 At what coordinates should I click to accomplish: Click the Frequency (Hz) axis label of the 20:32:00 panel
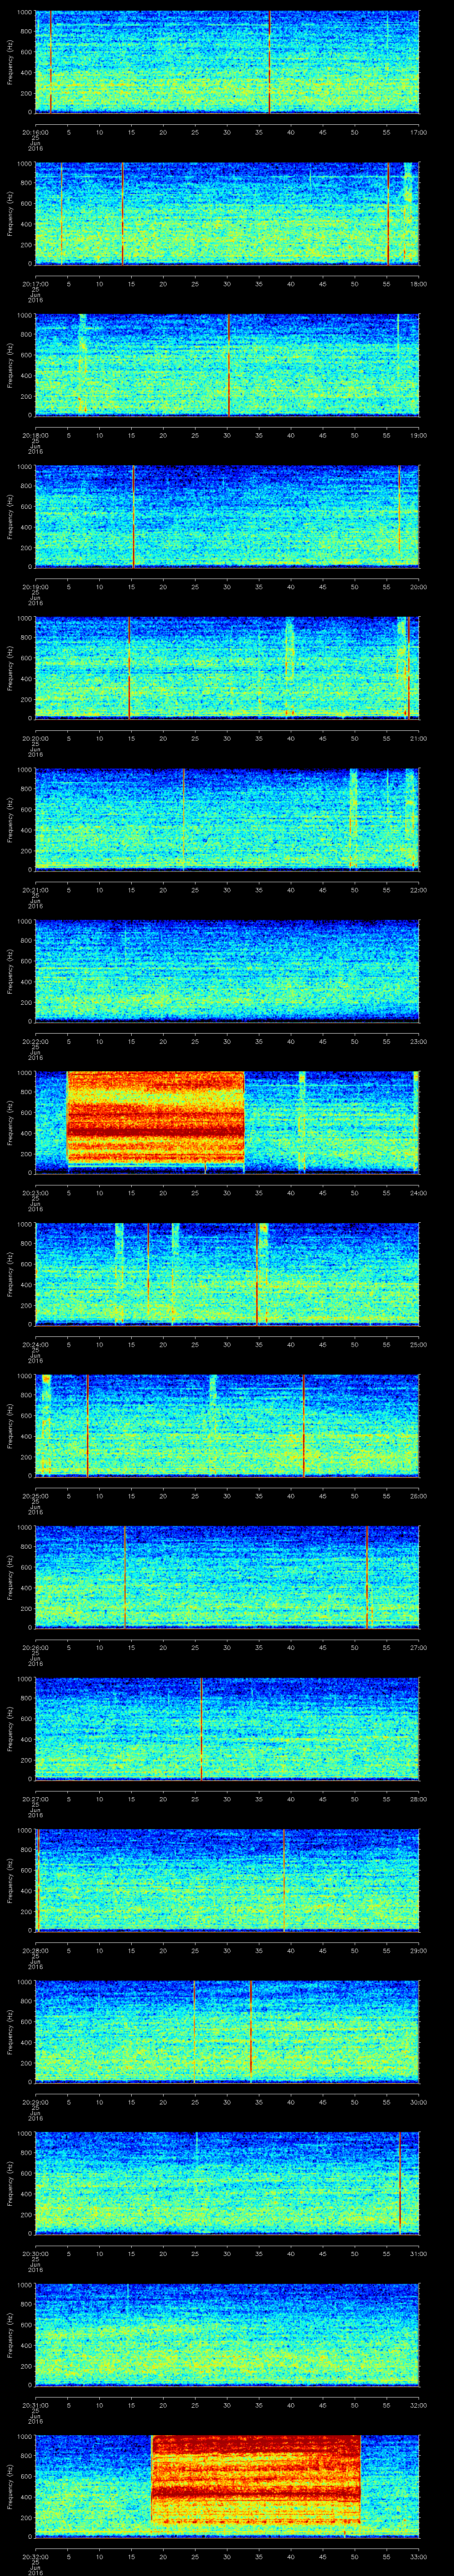10,2487
